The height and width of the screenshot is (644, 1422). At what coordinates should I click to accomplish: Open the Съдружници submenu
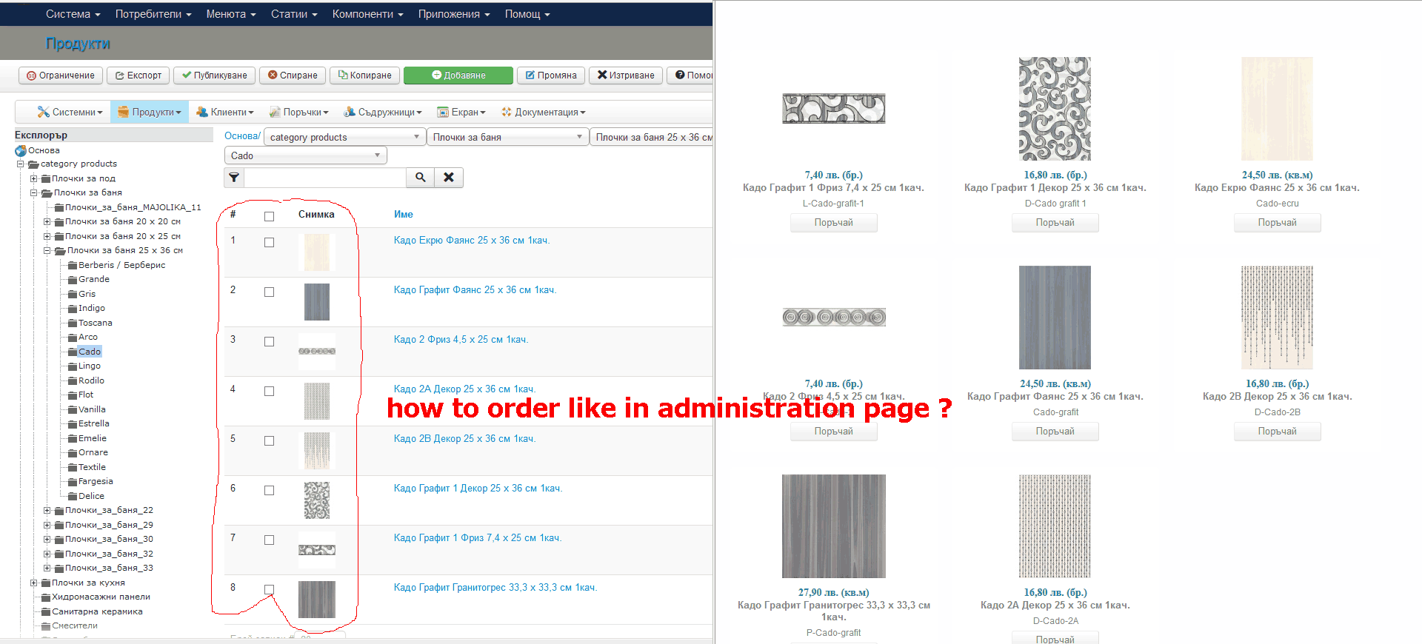pyautogui.click(x=383, y=113)
